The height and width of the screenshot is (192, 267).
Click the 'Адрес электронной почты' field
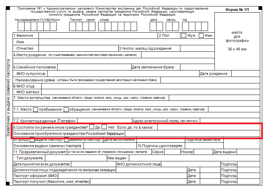207,121
